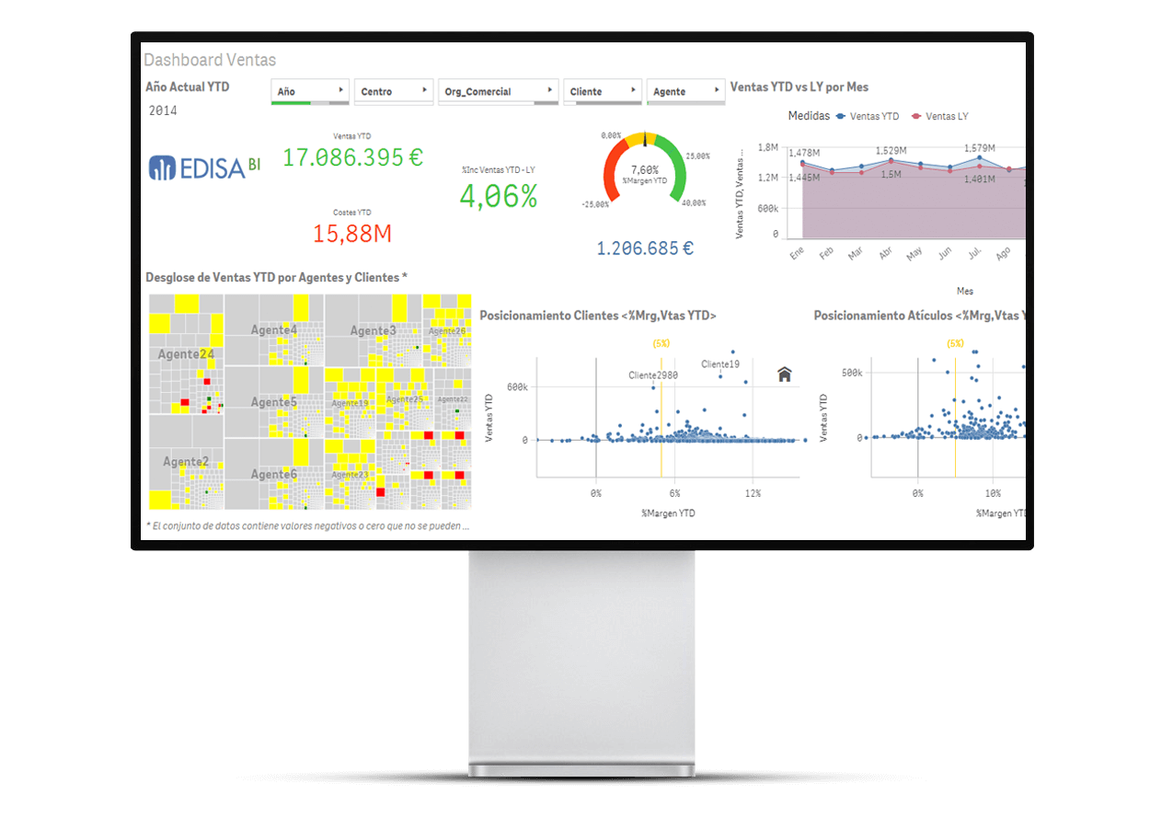Toggle Ventas LY series in legend
Screen dimensions: 1173x818
point(940,117)
